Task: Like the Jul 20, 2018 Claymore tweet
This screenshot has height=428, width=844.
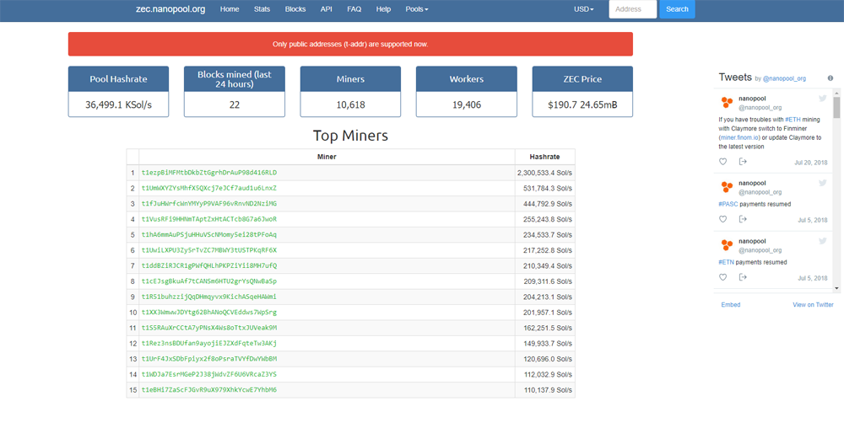Action: click(723, 162)
